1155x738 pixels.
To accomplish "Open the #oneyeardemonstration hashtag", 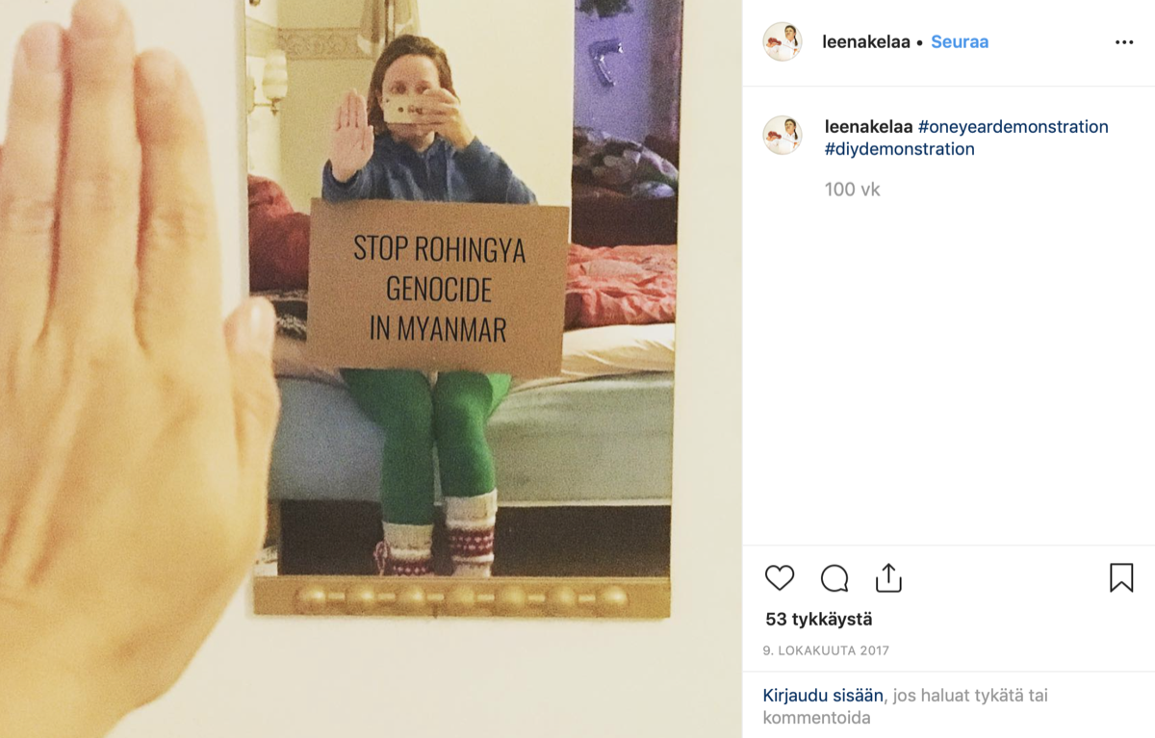I will click(x=1014, y=127).
